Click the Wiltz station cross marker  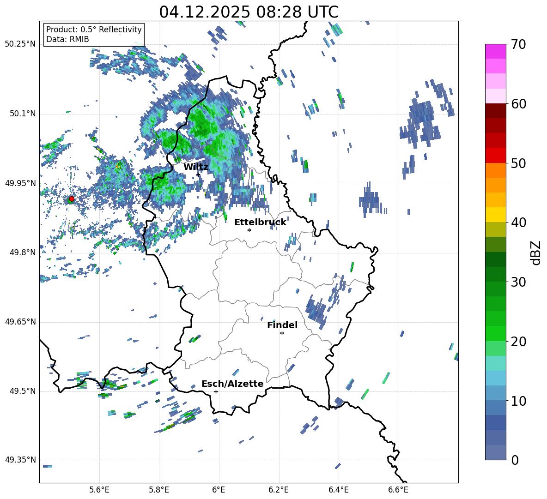[x=198, y=174]
